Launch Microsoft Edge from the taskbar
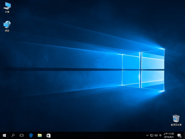The width and height of the screenshot is (185, 139). coord(31,135)
